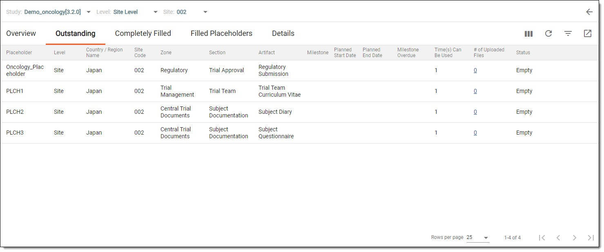Screen dimensions: 604x252
Task: Click the Regulatory Submission artifact cell
Action: click(x=273, y=70)
